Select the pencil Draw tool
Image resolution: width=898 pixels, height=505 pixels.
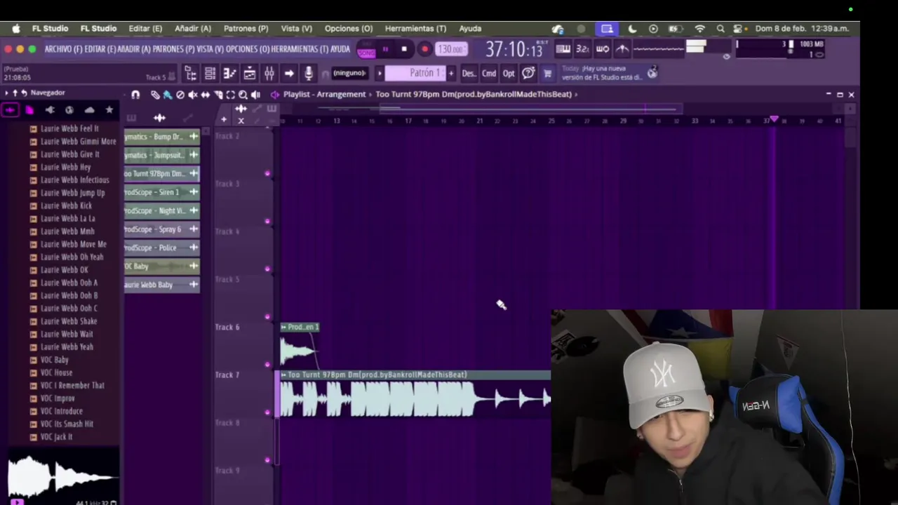(155, 95)
